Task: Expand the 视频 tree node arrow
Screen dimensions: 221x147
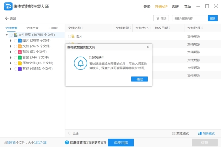Action: (x=11, y=52)
